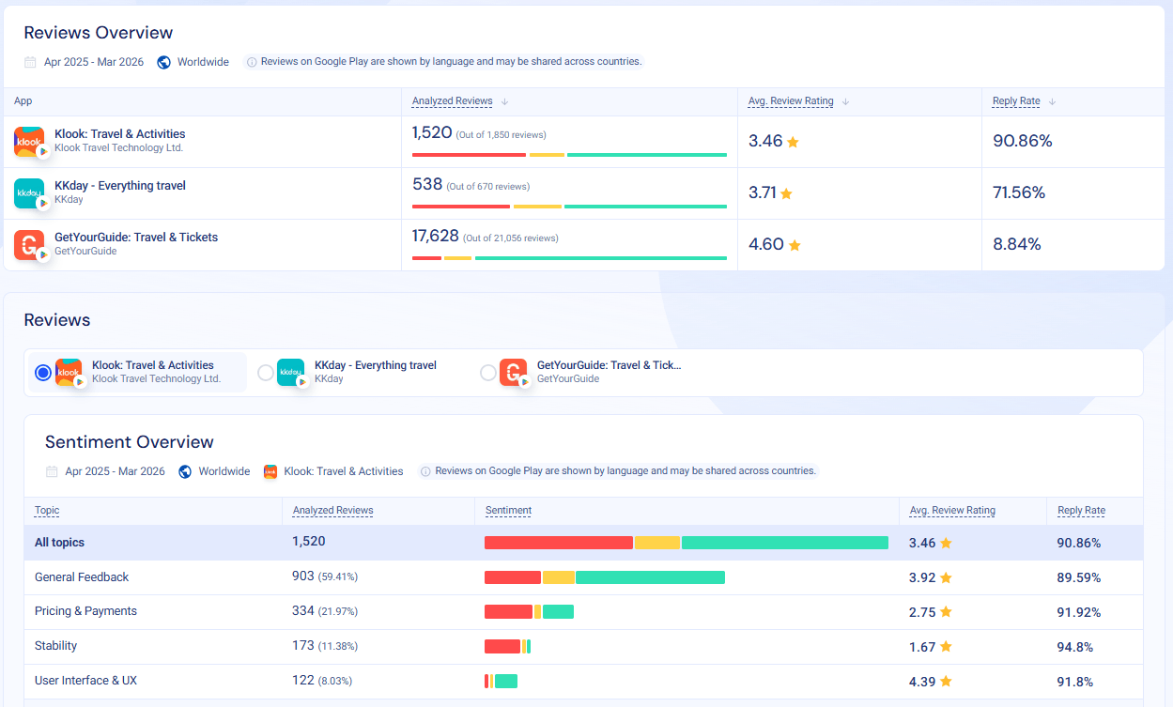Click the star icon next to 2.75 Pricing rating
The image size is (1173, 707).
[x=946, y=612]
